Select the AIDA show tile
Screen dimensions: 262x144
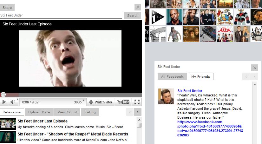[x=225, y=34]
